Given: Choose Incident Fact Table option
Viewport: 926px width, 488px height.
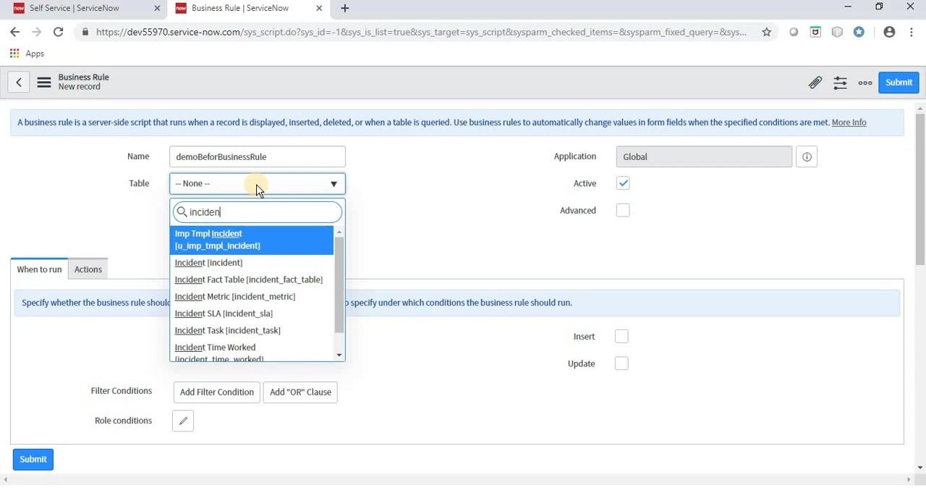Looking at the screenshot, I should [252, 279].
